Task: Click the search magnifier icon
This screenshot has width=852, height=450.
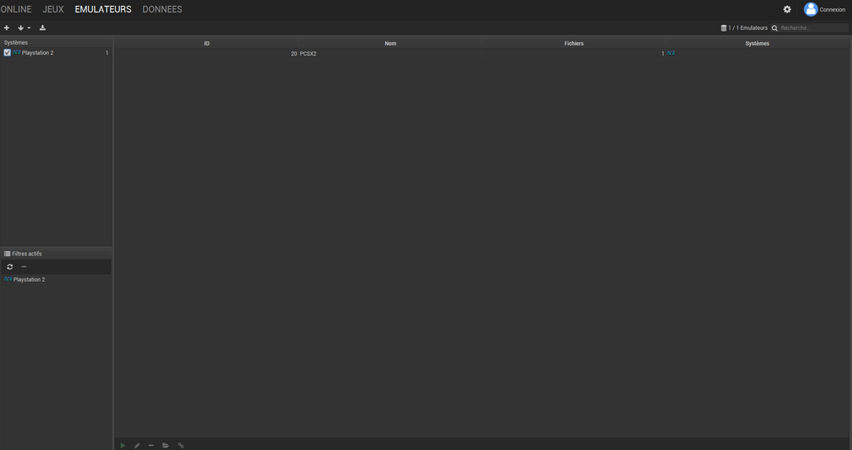Action: click(775, 28)
